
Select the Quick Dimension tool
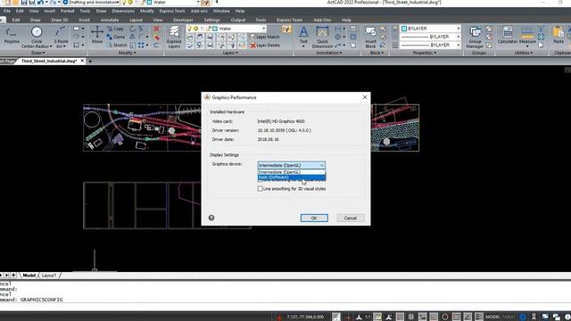322,37
